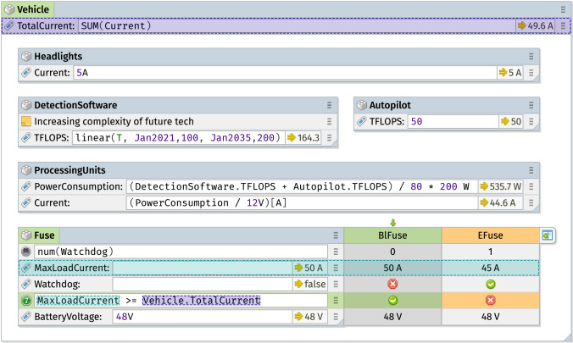Select the BlFuse variant column header

[392, 235]
